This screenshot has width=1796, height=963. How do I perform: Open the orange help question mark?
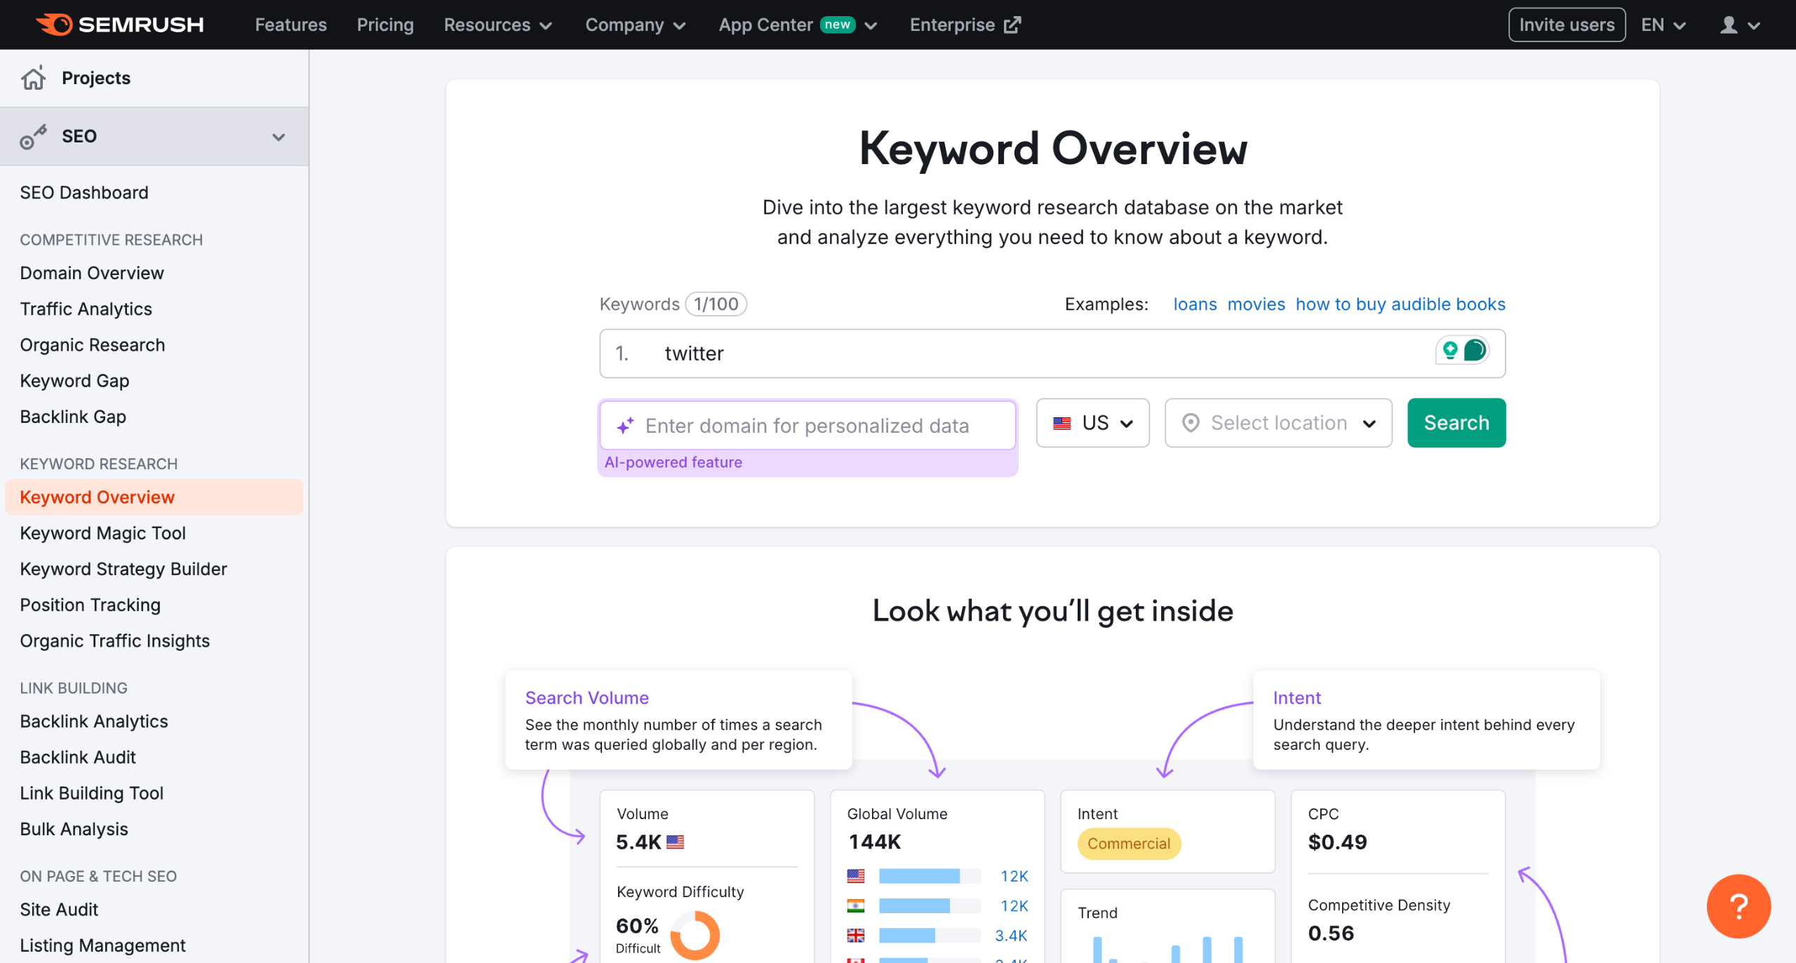click(x=1738, y=906)
